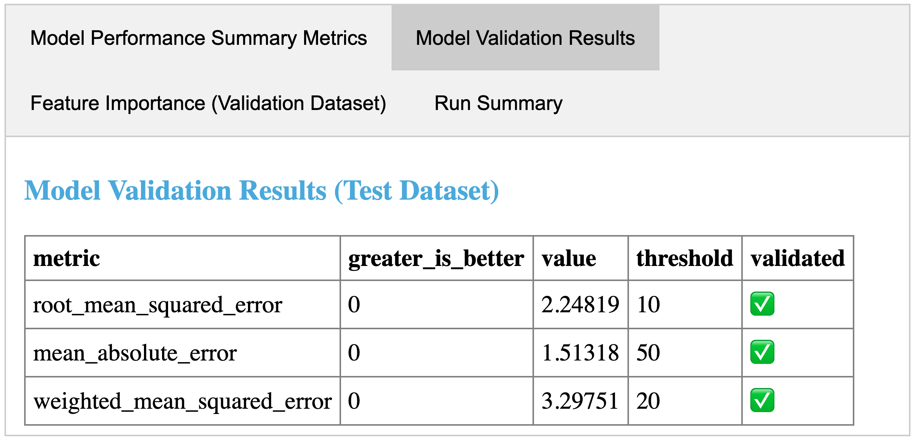Screen dimensions: 915x440
Task: Click the value 3.29751 cell
Action: pos(580,401)
